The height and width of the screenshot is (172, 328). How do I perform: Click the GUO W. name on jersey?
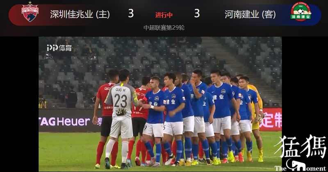point(121,89)
